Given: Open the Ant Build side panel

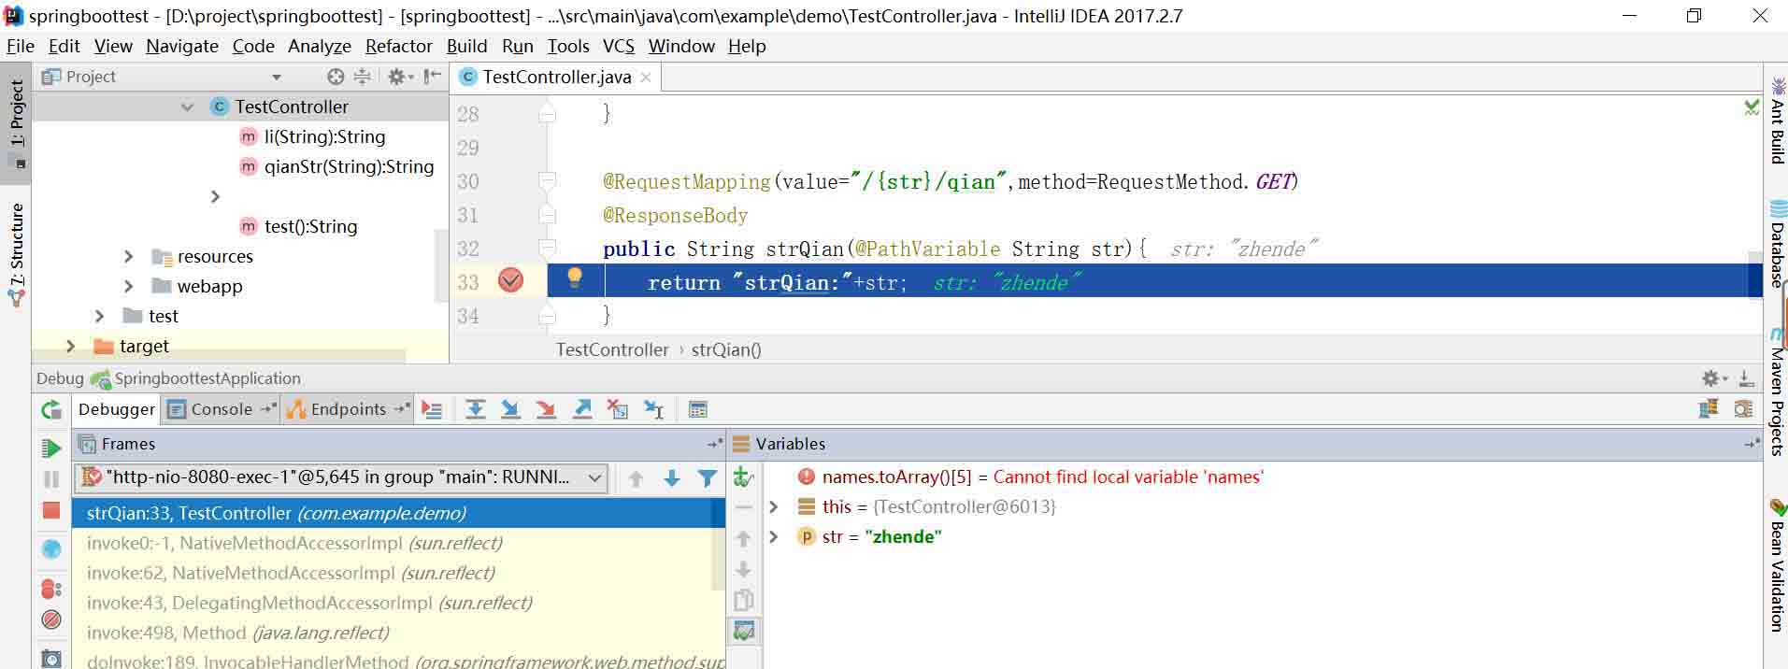Looking at the screenshot, I should click(x=1777, y=121).
